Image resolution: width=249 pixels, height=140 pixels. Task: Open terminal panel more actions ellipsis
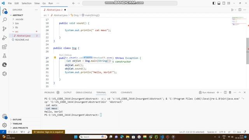pyautogui.click(x=235, y=93)
